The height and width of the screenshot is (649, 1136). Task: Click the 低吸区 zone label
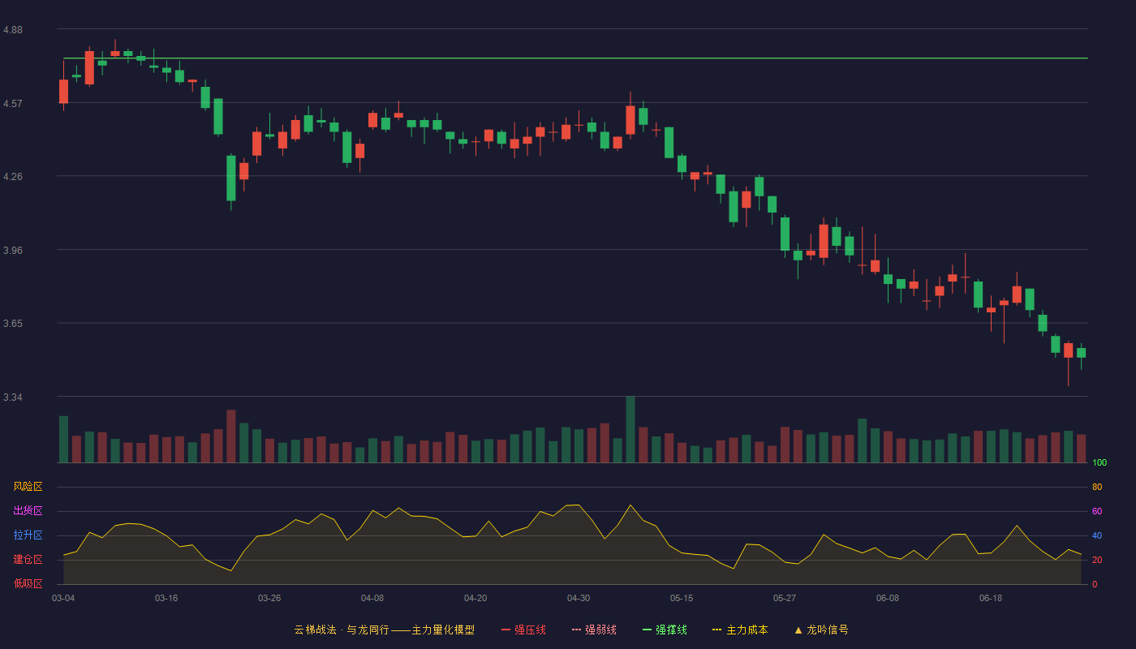(28, 583)
